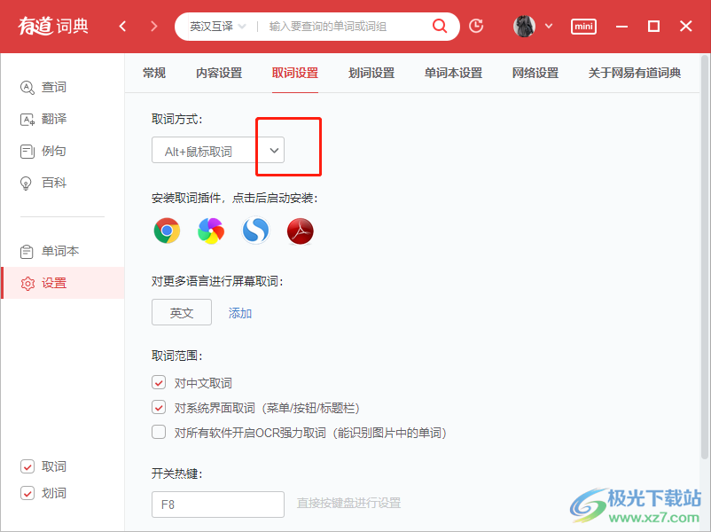Switch to the 划词设置 tab
The height and width of the screenshot is (532, 711).
click(x=371, y=73)
